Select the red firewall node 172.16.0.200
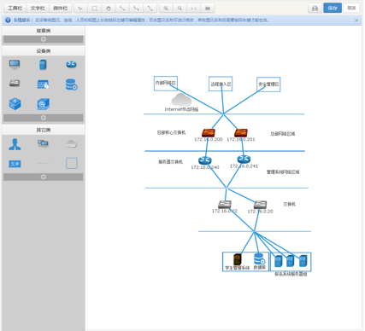The width and height of the screenshot is (365, 331). pyautogui.click(x=209, y=133)
